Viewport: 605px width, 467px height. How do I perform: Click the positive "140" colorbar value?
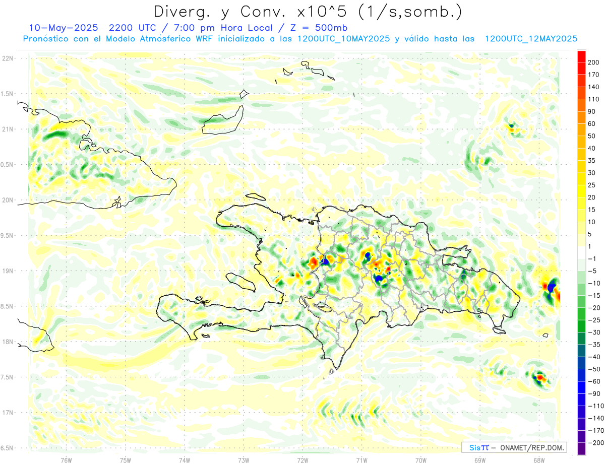pyautogui.click(x=593, y=87)
